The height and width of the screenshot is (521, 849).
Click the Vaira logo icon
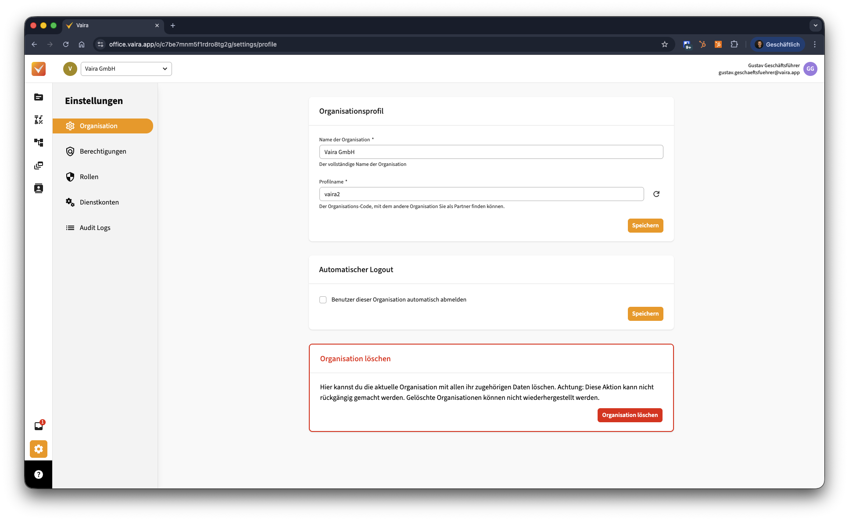pyautogui.click(x=39, y=69)
